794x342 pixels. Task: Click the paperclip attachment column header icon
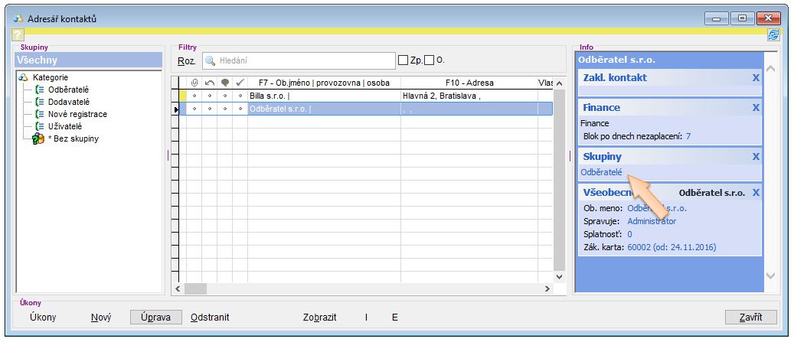point(194,83)
